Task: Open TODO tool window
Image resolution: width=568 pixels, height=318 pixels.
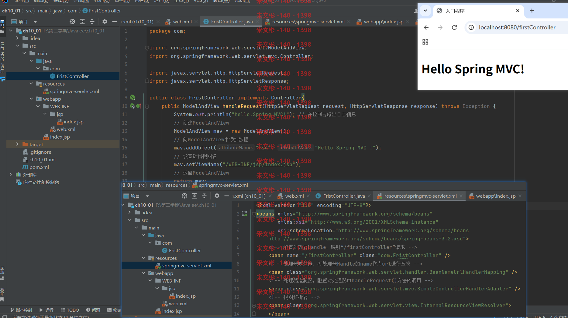Action: pyautogui.click(x=70, y=310)
